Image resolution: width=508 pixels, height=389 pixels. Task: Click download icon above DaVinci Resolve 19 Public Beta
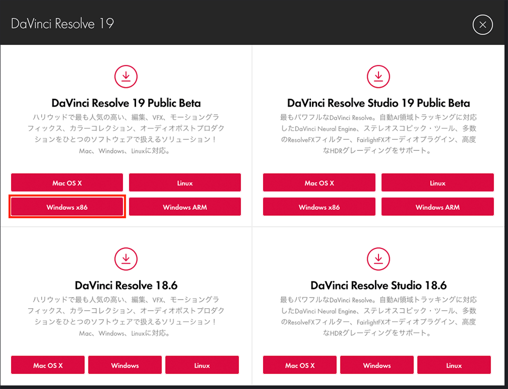(125, 77)
